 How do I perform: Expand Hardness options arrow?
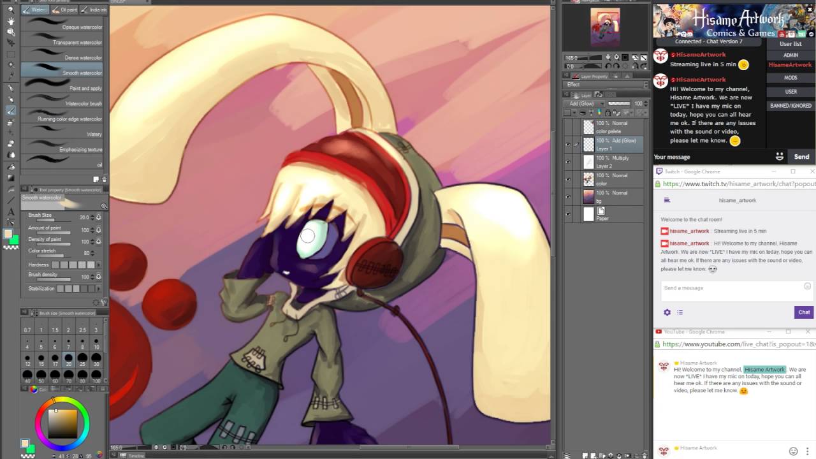[x=99, y=265]
